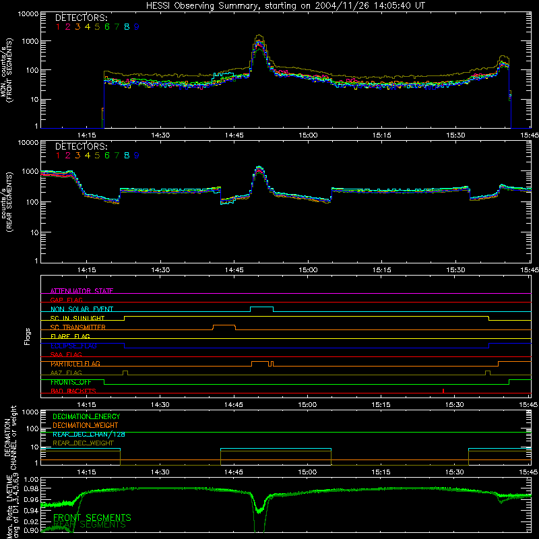Image resolution: width=539 pixels, height=539 pixels.
Task: Click the REAR_DEC_CHAN/128 legend label
Action: click(x=89, y=435)
